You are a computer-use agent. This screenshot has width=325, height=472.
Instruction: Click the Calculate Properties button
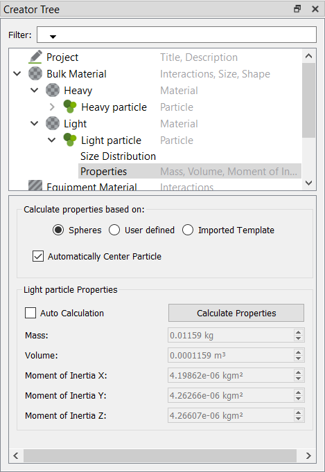tap(236, 313)
